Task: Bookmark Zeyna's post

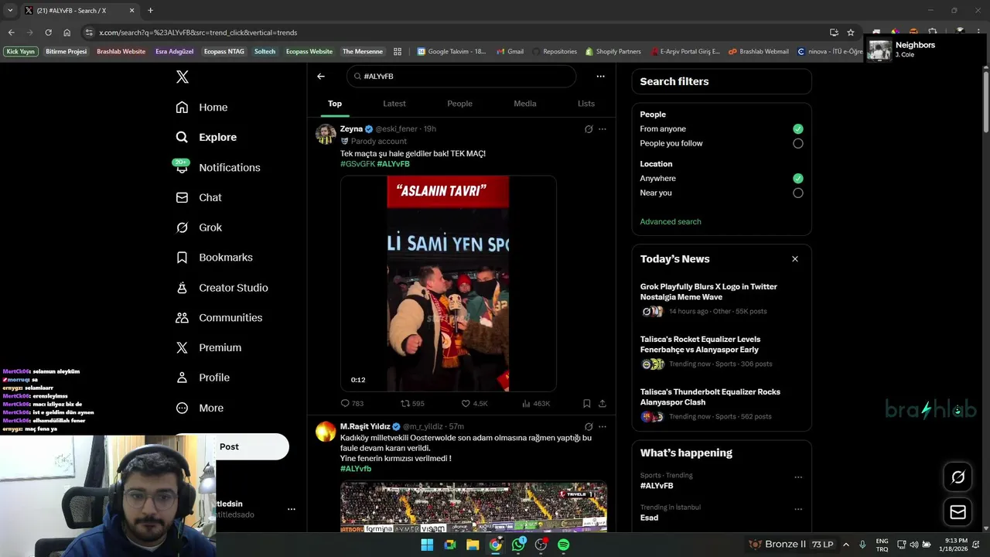Action: coord(586,403)
